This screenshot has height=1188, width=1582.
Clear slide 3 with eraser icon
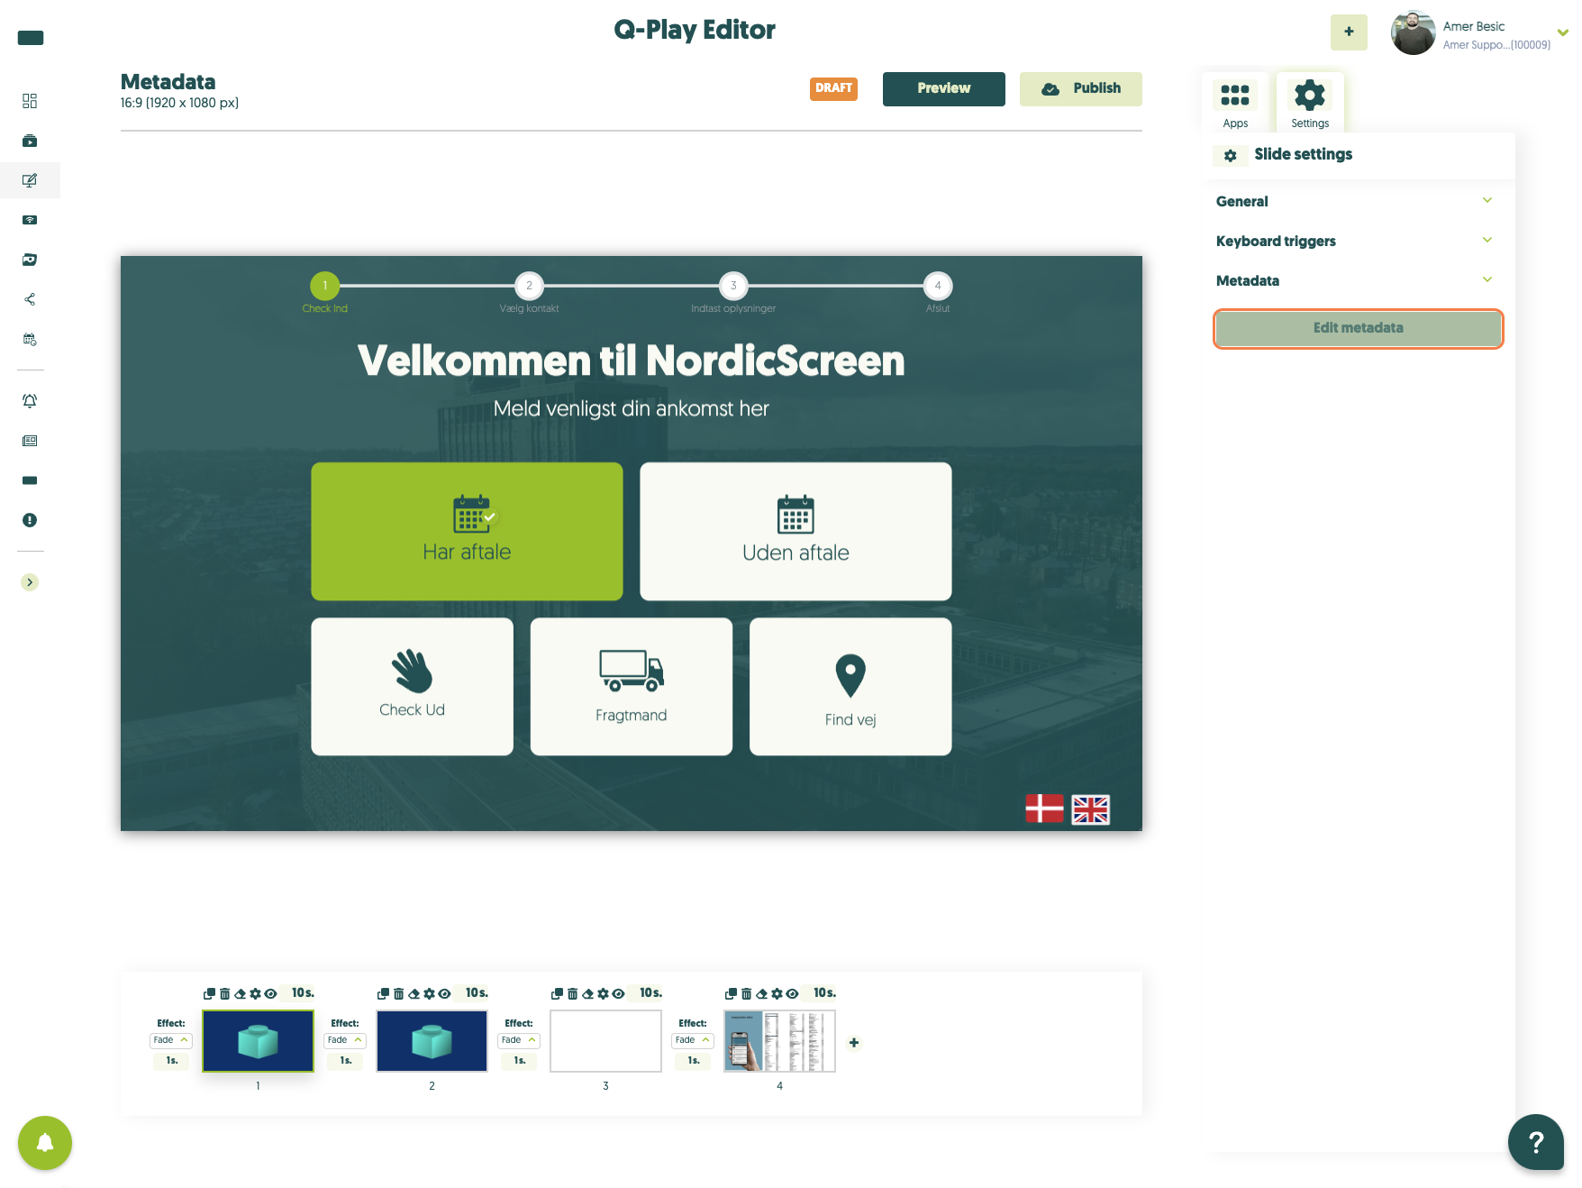coord(587,993)
